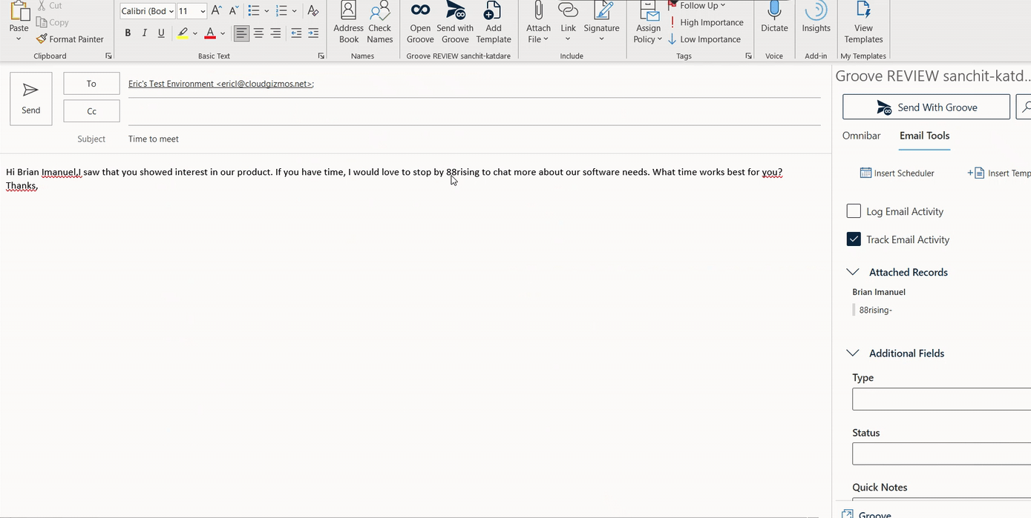Click the Groove panel search icon
Viewport: 1031px width, 518px height.
(x=1024, y=107)
